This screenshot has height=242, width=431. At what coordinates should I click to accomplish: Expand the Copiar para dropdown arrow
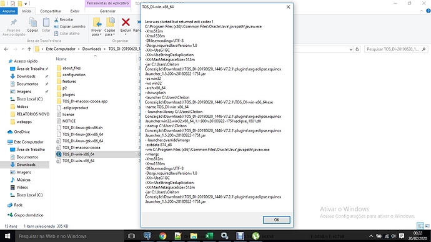click(114, 34)
